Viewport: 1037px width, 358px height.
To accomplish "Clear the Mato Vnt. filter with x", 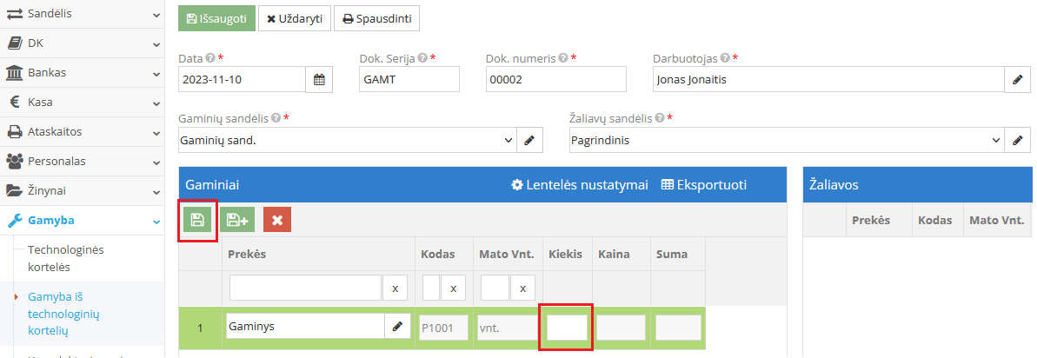I will (522, 288).
